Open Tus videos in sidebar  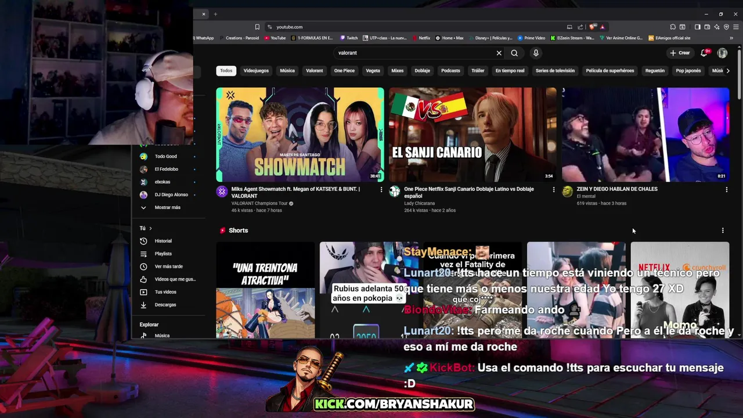pos(165,292)
